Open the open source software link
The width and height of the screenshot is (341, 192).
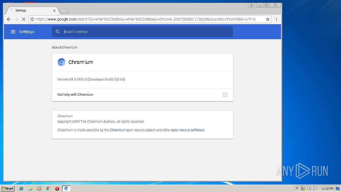[188, 130]
